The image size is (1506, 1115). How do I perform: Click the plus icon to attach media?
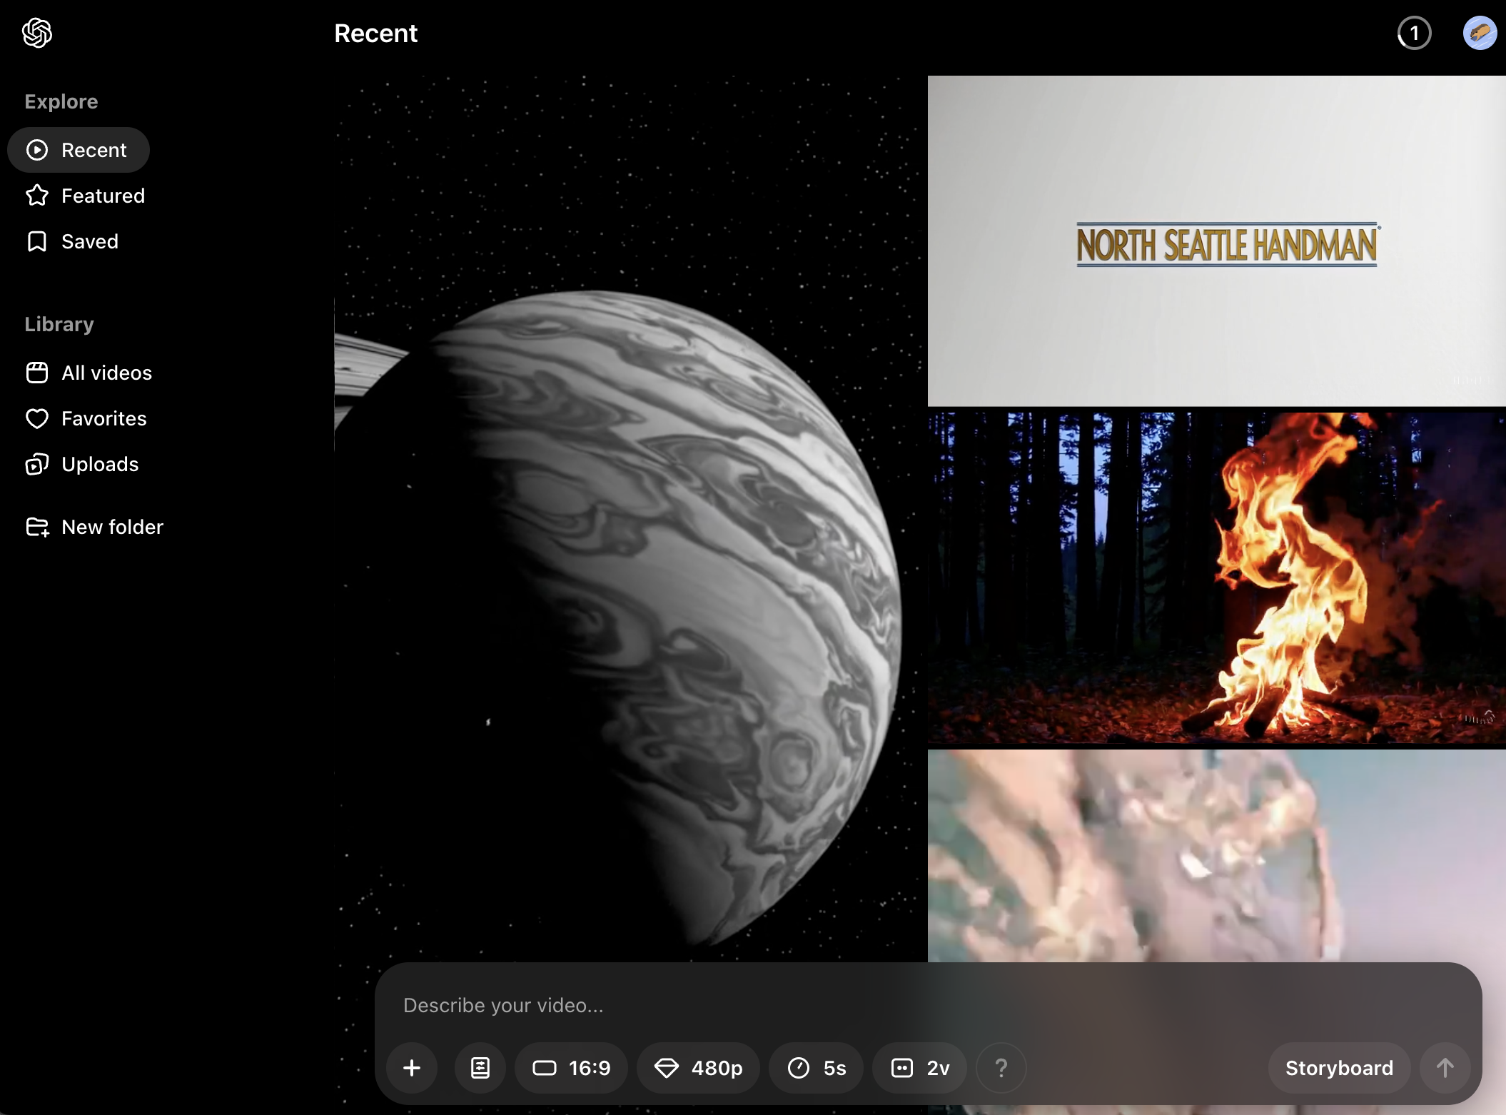(x=412, y=1068)
